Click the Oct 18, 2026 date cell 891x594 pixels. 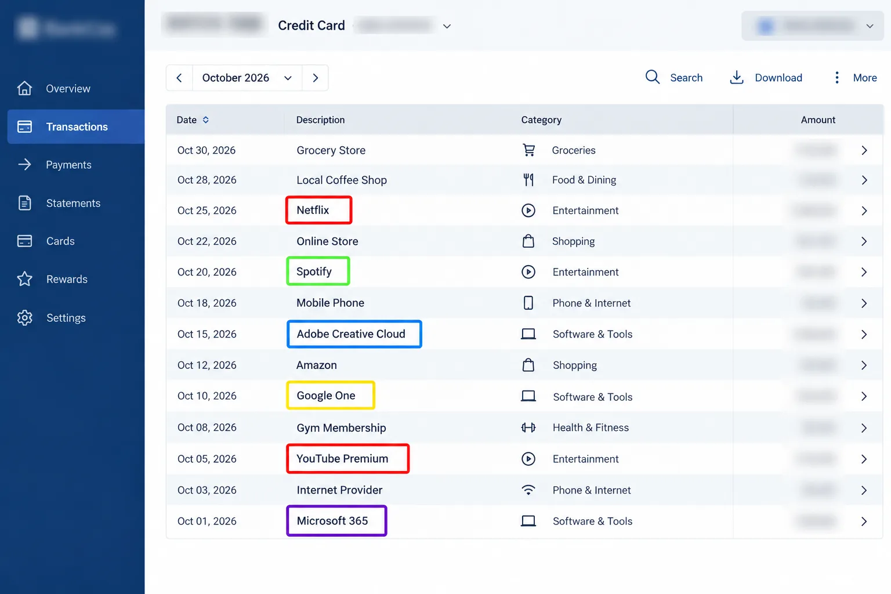pyautogui.click(x=207, y=303)
